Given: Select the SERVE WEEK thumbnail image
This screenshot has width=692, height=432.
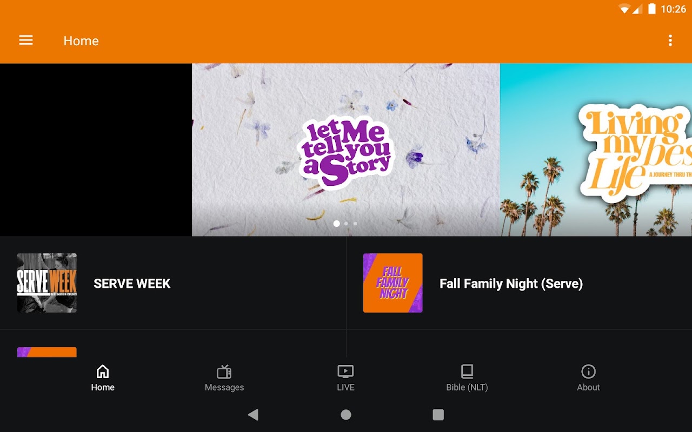Looking at the screenshot, I should 47,283.
